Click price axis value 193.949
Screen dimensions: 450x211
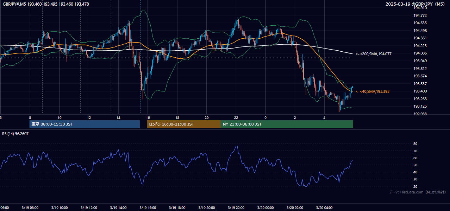(420, 61)
